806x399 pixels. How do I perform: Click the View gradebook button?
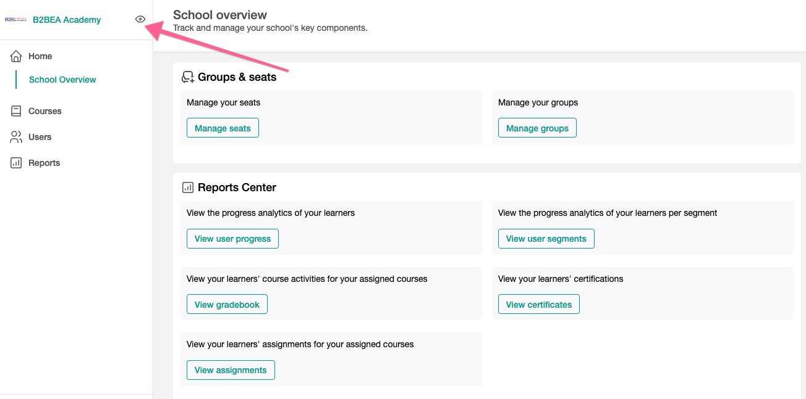(227, 305)
